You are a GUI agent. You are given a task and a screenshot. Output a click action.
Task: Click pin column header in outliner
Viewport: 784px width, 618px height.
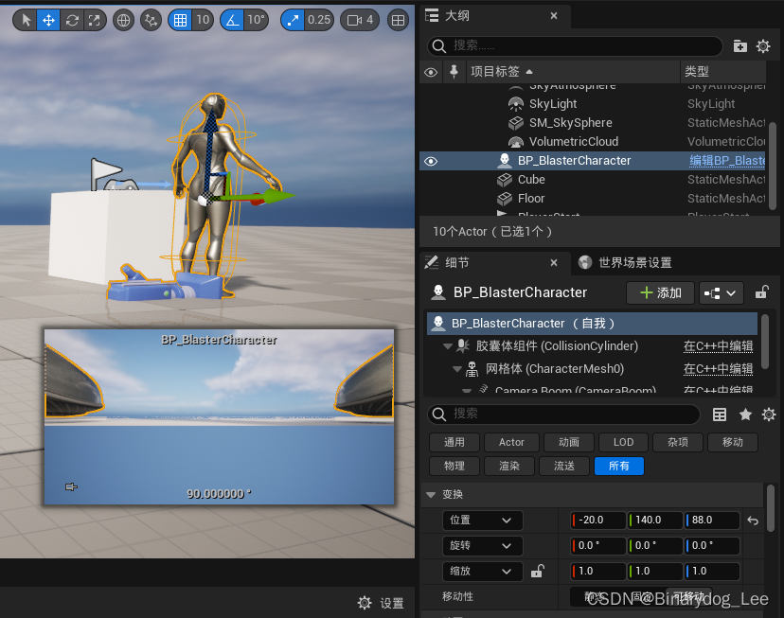(454, 72)
